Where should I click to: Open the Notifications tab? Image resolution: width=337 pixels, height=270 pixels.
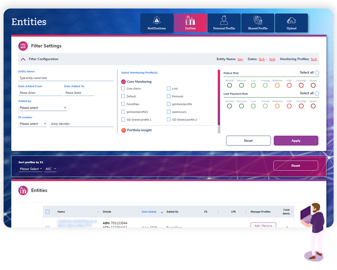click(x=157, y=23)
